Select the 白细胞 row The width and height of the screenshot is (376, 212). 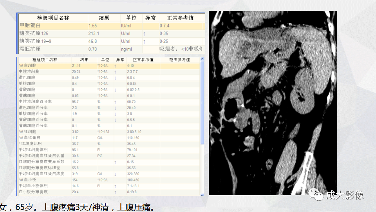[x=109, y=66]
